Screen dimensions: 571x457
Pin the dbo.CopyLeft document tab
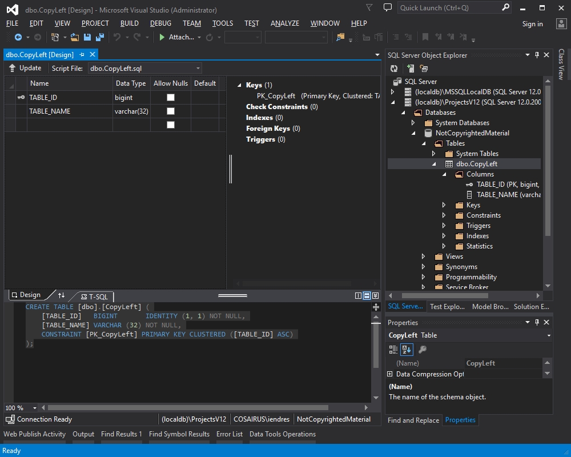tap(82, 55)
